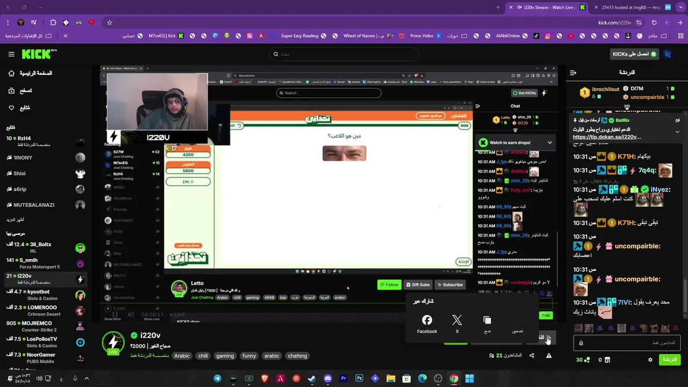Share stream via Facebook
The height and width of the screenshot is (387, 688).
(x=427, y=324)
